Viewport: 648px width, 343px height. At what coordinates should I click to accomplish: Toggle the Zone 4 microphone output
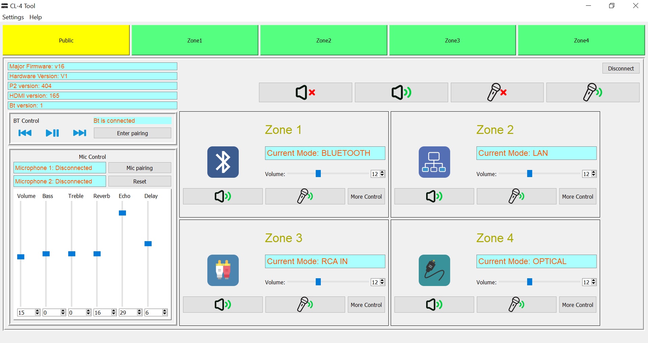(x=516, y=305)
